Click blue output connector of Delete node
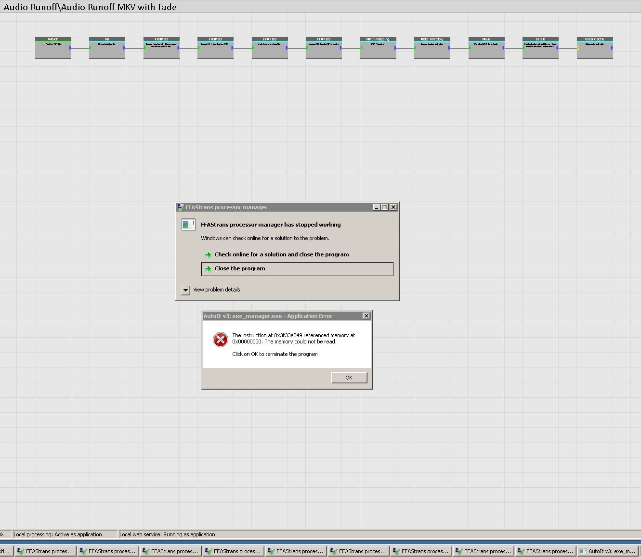This screenshot has width=641, height=557. 558,48
